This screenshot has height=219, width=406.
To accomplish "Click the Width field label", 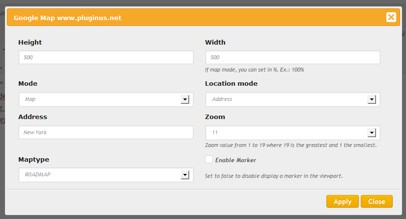I will [215, 43].
